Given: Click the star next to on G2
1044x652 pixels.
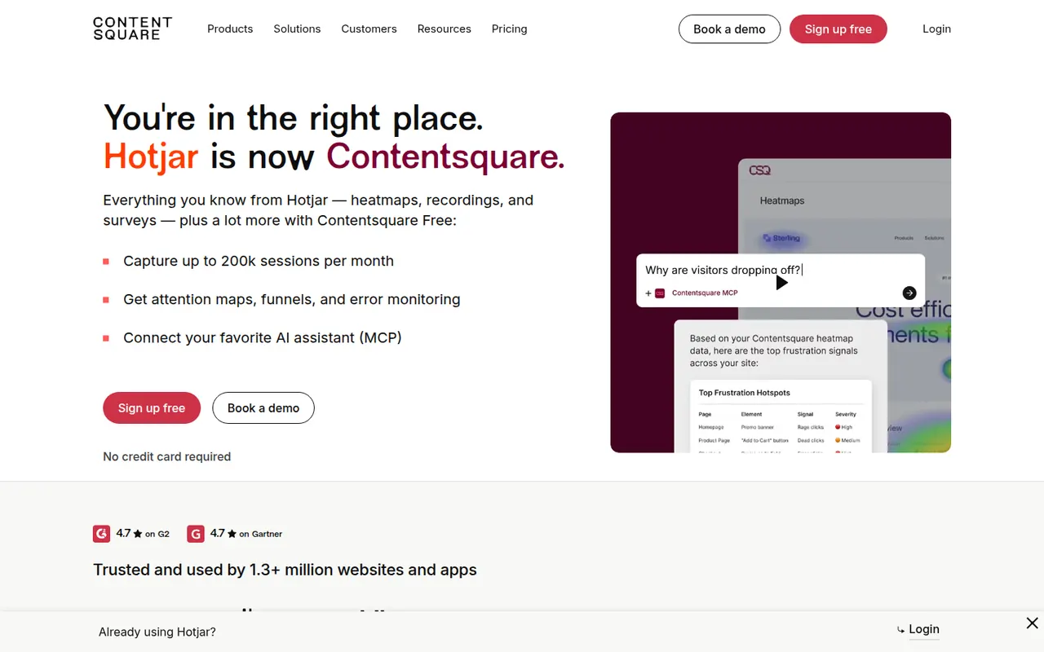Looking at the screenshot, I should tap(138, 534).
